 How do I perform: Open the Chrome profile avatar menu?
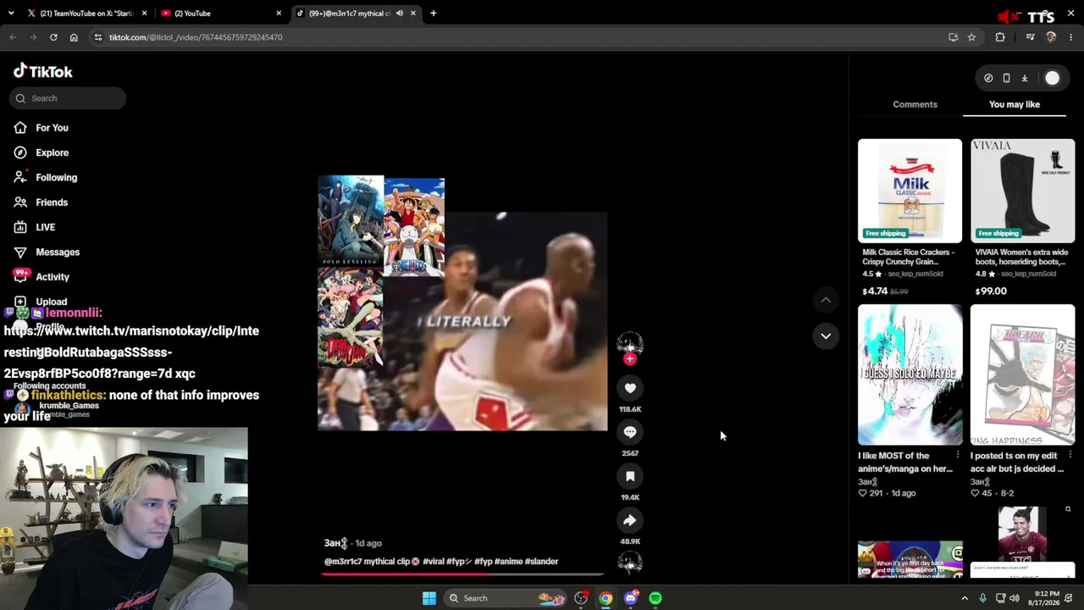(1051, 37)
